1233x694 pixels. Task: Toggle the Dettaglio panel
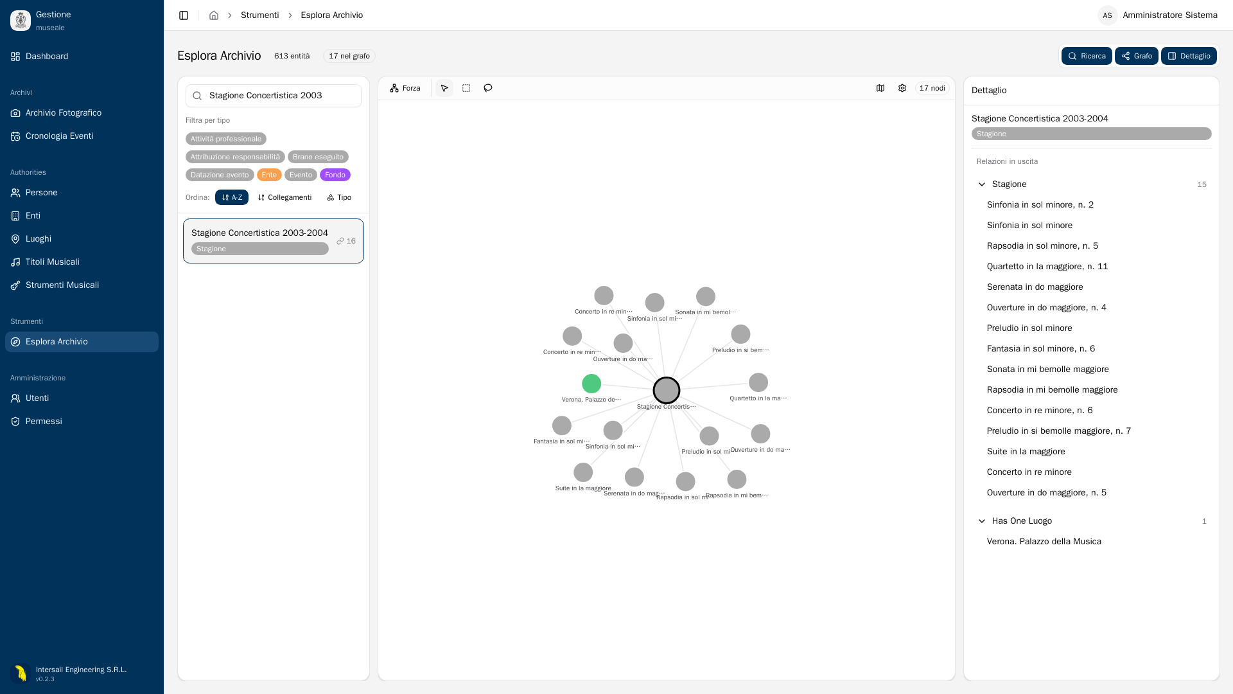(x=1189, y=56)
